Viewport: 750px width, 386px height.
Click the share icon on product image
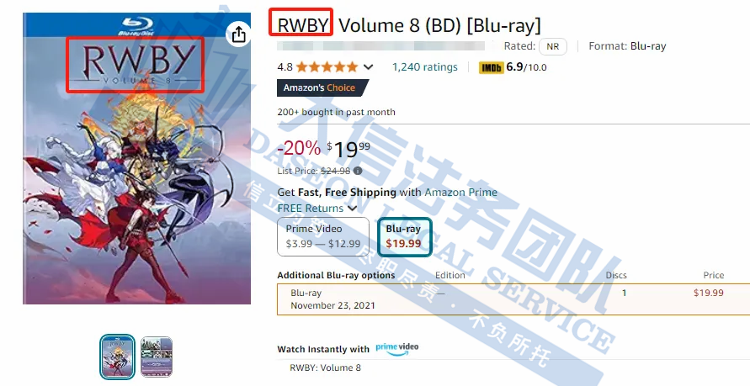coord(238,34)
